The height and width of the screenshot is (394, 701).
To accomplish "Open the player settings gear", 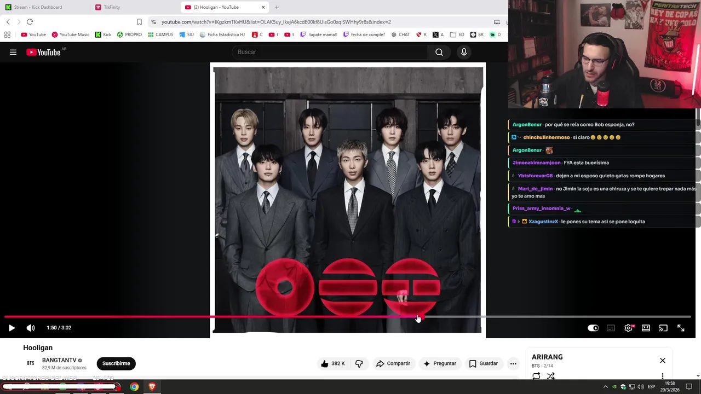I will point(628,328).
